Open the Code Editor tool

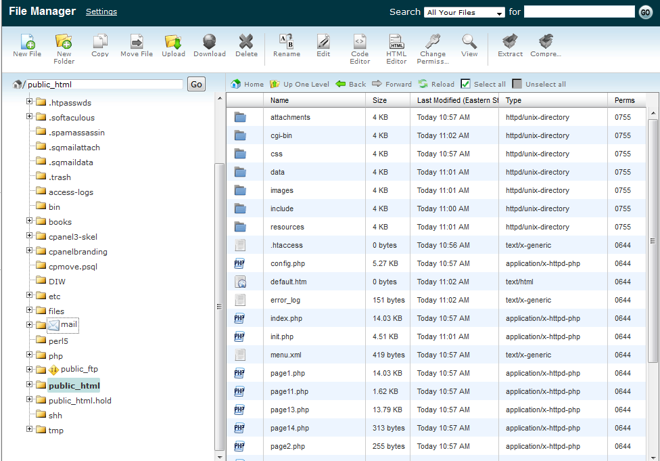point(360,42)
